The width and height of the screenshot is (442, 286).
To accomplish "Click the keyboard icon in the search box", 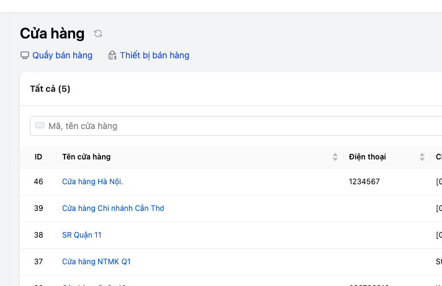I will point(40,126).
